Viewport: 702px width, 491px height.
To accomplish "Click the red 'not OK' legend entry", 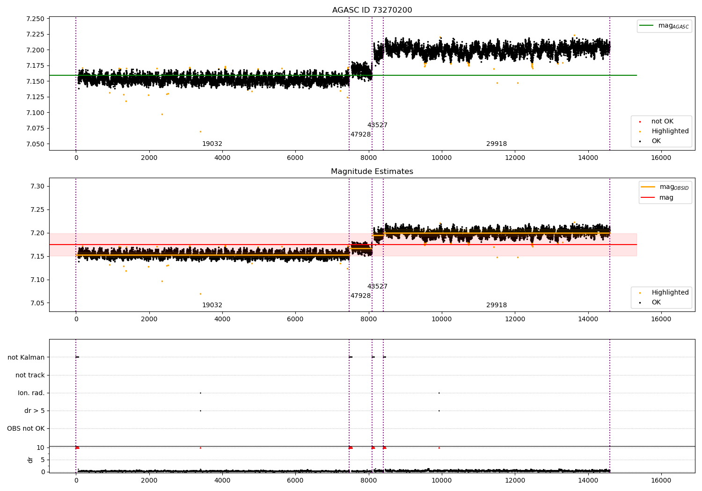I will (657, 122).
